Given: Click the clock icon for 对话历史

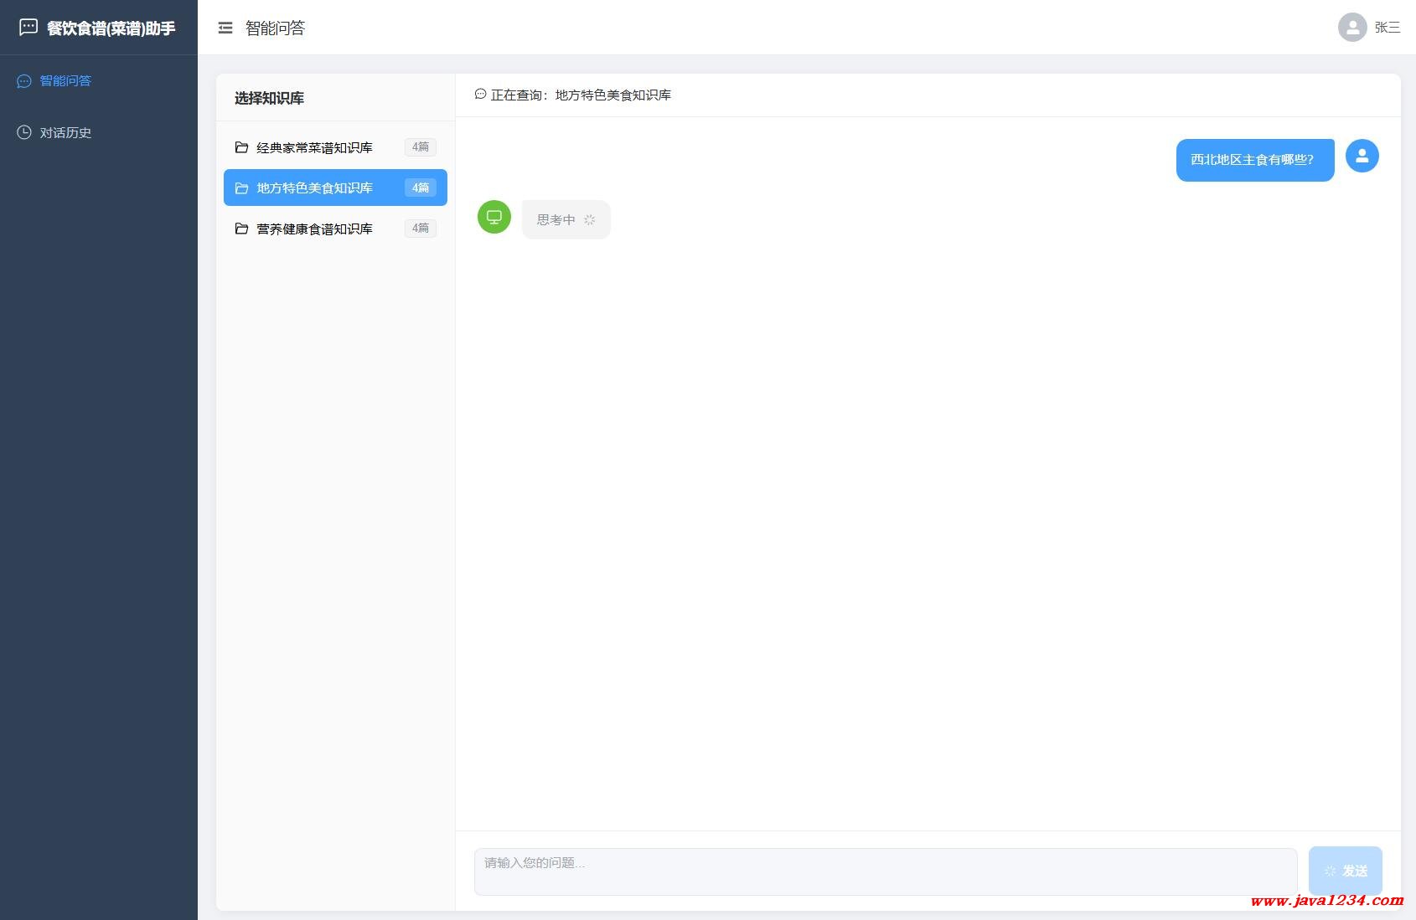Looking at the screenshot, I should (x=24, y=132).
